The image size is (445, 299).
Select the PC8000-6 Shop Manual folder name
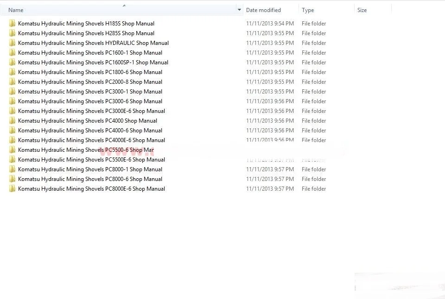point(90,179)
